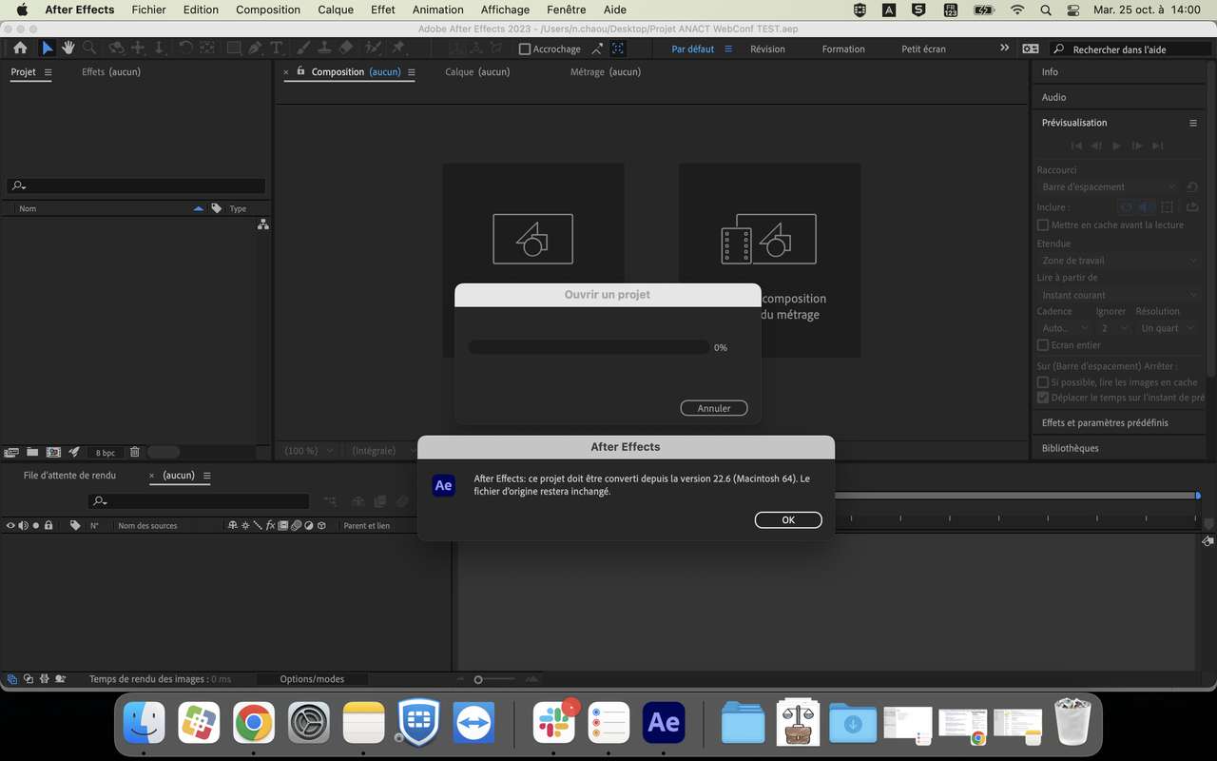Click the motion blur column icon in timeline

click(296, 525)
